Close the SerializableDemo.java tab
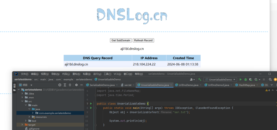The height and width of the screenshot is (130, 277). pos(117,85)
